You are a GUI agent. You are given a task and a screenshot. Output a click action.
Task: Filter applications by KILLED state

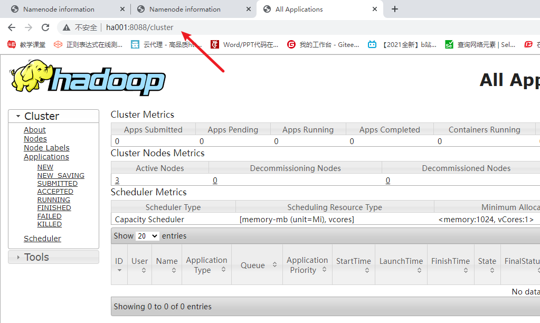click(x=49, y=224)
